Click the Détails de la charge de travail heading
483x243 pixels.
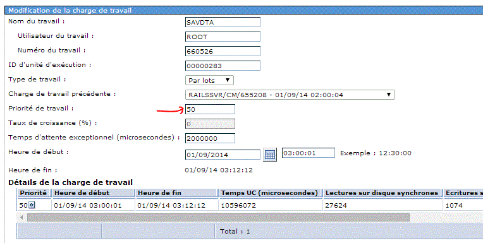(x=71, y=182)
